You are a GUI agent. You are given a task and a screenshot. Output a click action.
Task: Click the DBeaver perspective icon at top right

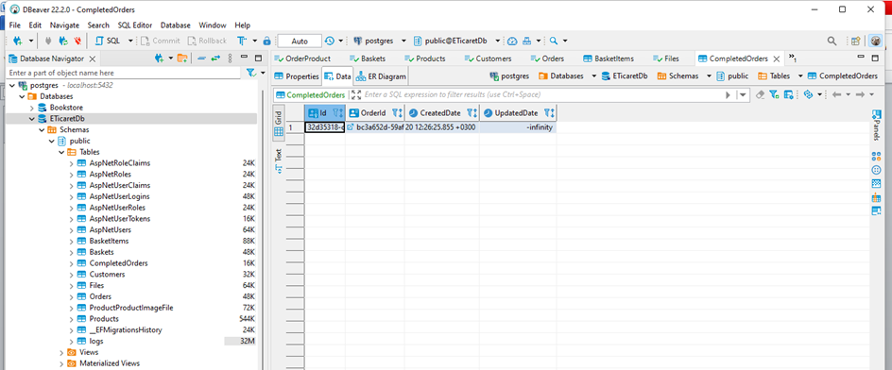[x=875, y=41]
